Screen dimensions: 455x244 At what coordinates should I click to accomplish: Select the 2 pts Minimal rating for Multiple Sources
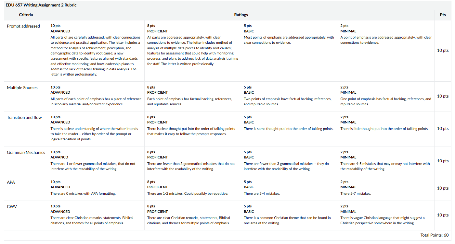click(386, 96)
